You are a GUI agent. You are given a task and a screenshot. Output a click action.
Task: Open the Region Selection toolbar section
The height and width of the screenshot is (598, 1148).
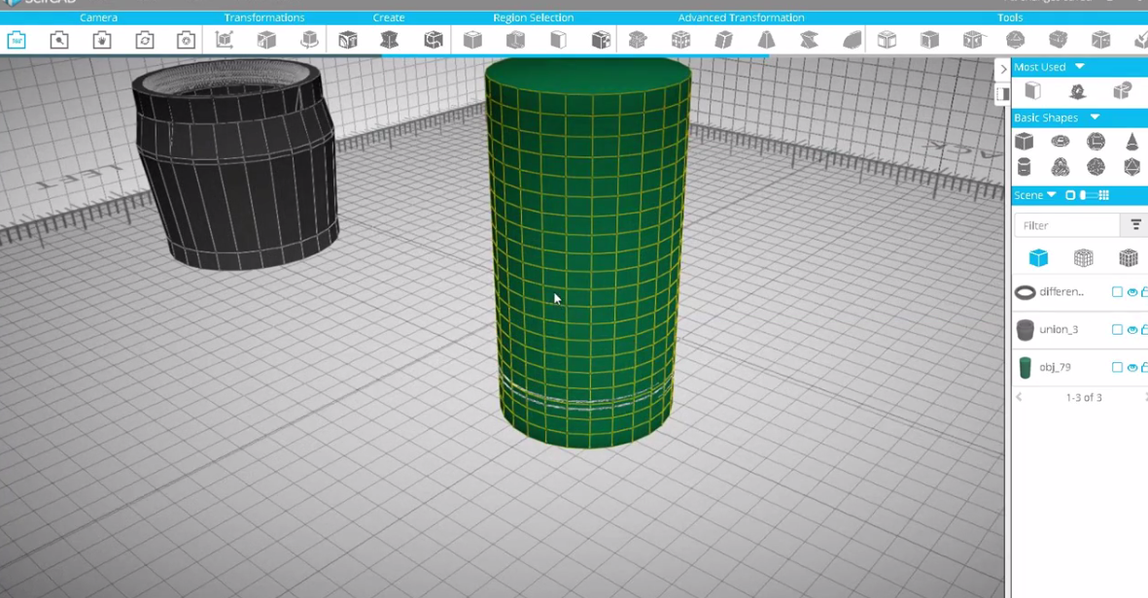point(534,17)
